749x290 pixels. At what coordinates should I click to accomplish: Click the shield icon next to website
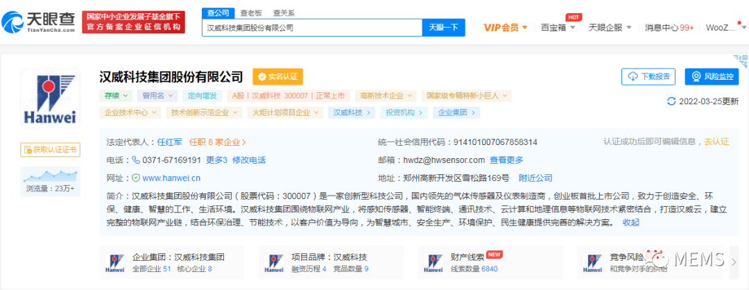(x=136, y=178)
